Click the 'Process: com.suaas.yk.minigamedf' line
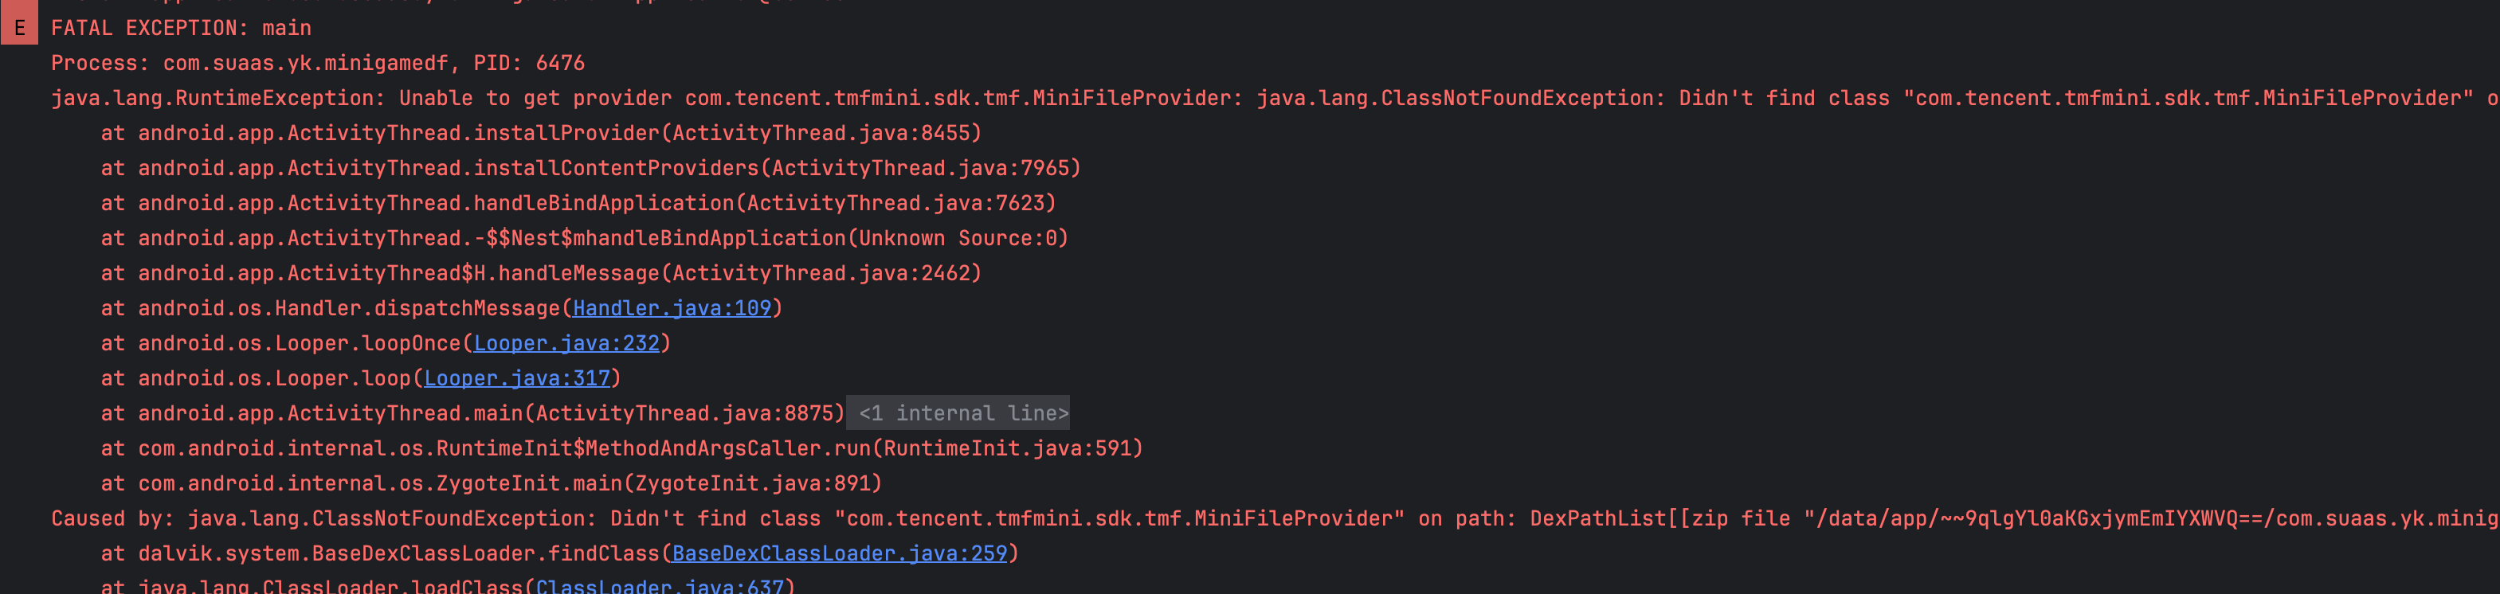The width and height of the screenshot is (2500, 594). point(317,63)
